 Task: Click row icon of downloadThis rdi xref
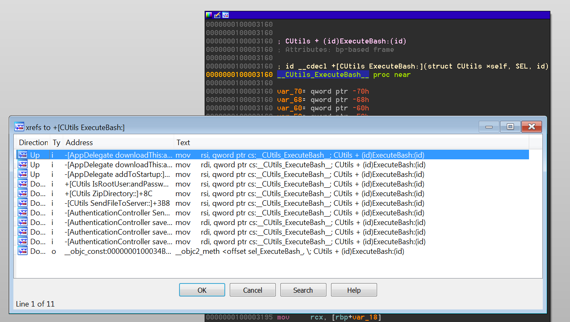[x=23, y=165]
